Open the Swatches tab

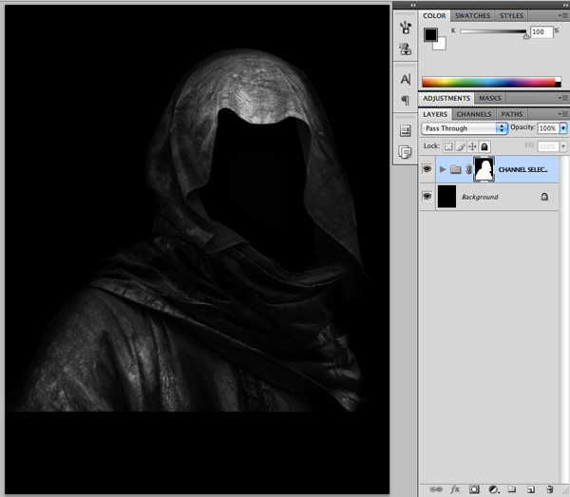coord(473,16)
